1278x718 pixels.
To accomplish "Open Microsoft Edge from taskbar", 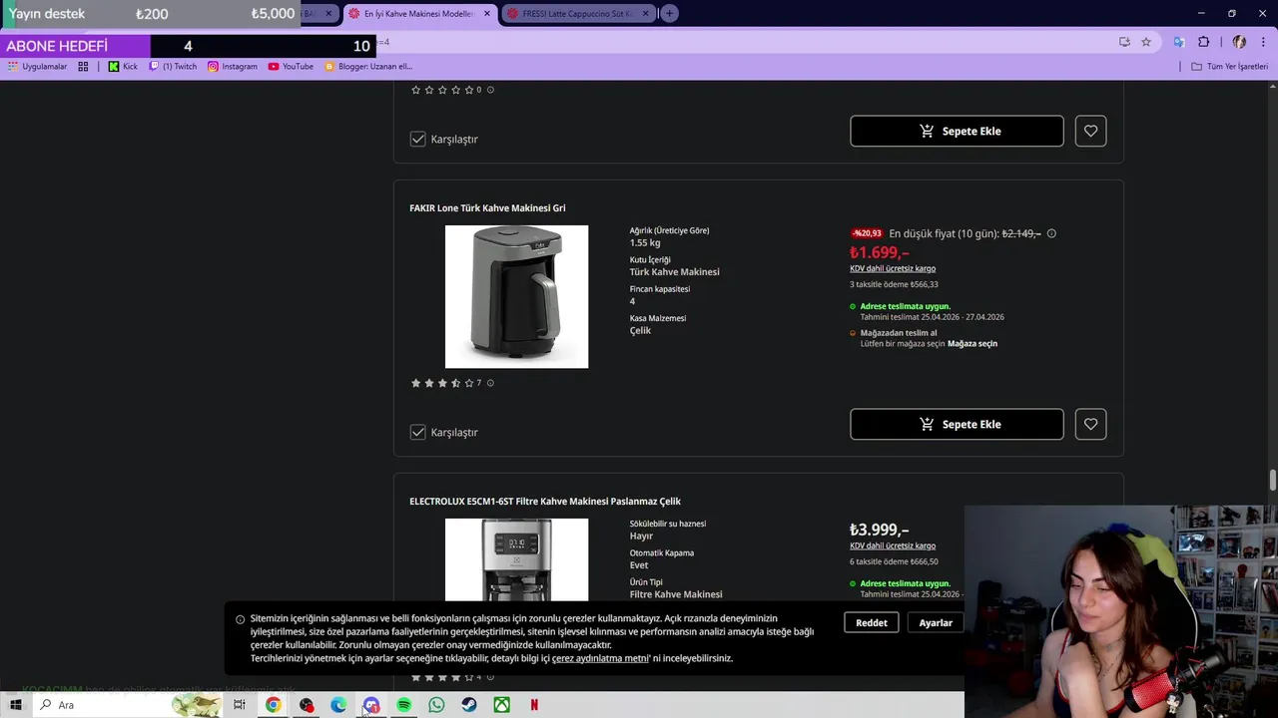I will tap(338, 705).
